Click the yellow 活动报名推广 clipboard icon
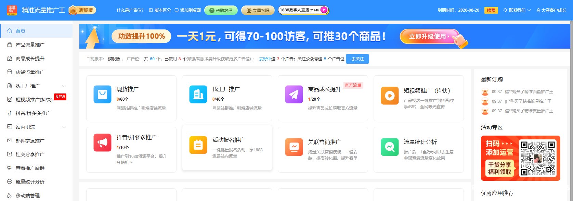This screenshot has height=201, width=573. click(x=198, y=145)
